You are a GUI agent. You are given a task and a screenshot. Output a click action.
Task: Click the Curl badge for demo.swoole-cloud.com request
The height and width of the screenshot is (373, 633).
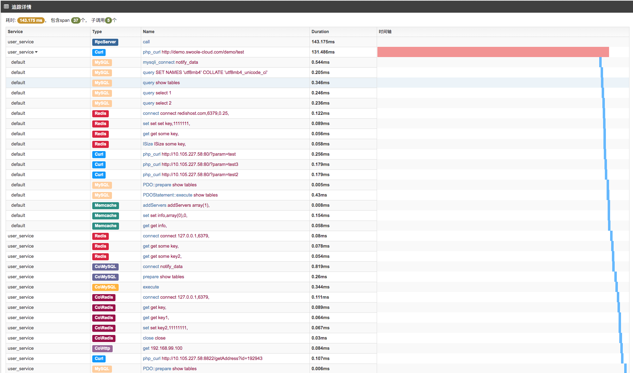(99, 52)
